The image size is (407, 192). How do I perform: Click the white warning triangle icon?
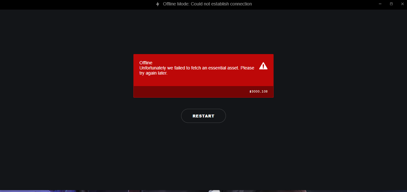pos(263,66)
